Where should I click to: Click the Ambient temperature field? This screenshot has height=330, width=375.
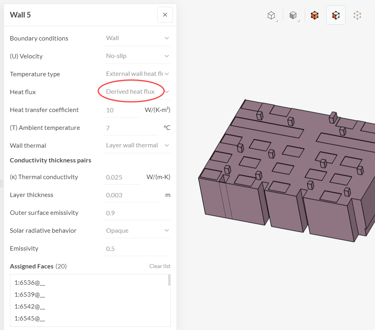pos(131,128)
